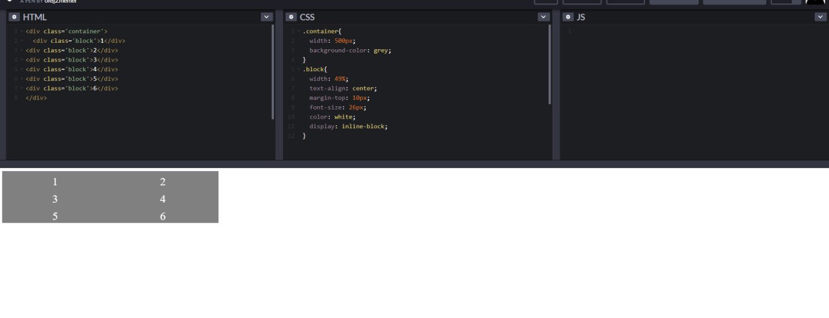Click the 'text-align: center;' CSS line
Screen dimensions: 829x318
tap(343, 88)
